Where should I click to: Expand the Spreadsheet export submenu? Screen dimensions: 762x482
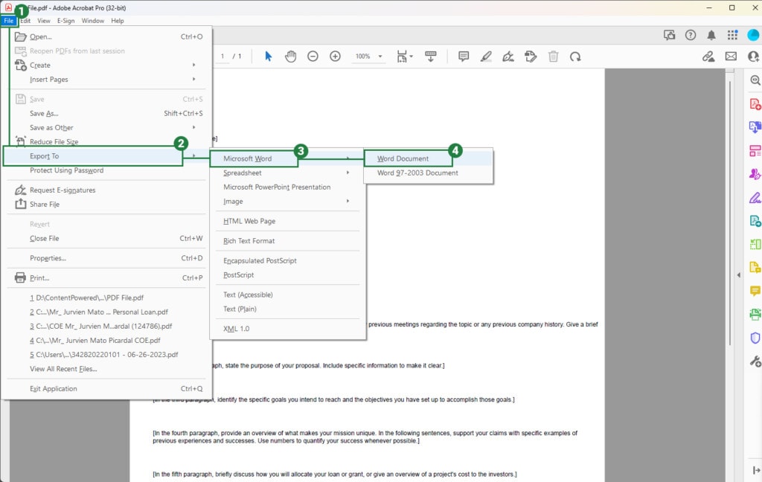pos(348,173)
